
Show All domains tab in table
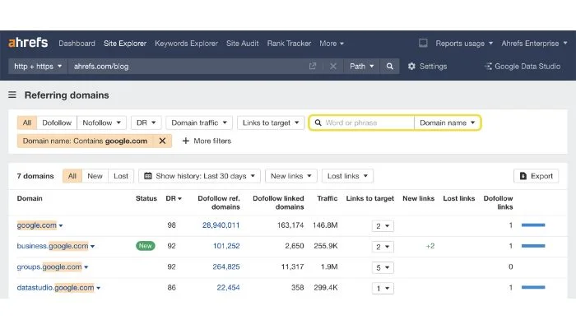tap(72, 176)
